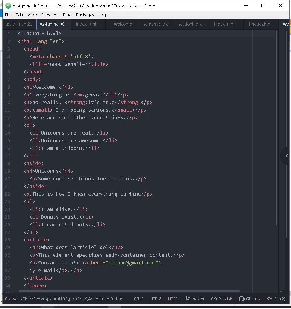This screenshot has height=309, width=291.
Task: Click the lang="en" attribute
Action: [48, 41]
